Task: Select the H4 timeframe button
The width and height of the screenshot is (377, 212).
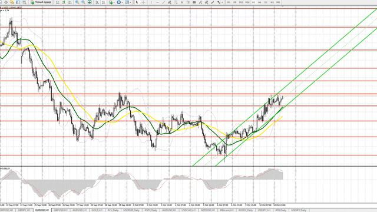Action: pos(259,2)
